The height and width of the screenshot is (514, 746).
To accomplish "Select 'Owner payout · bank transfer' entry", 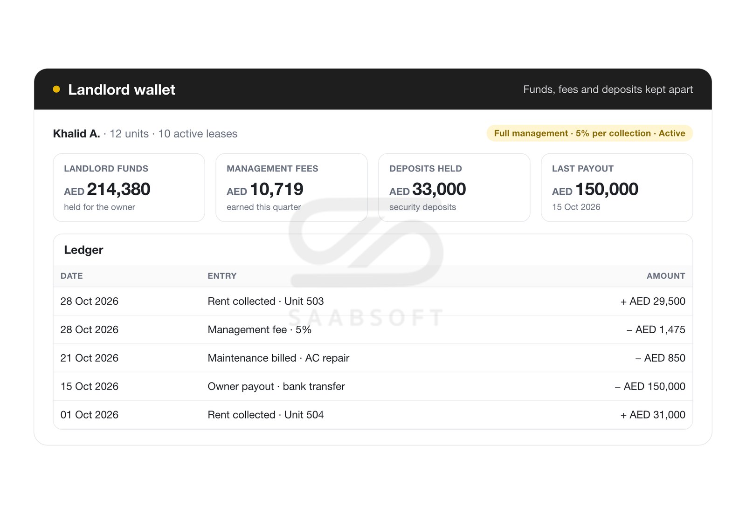I will (x=276, y=386).
